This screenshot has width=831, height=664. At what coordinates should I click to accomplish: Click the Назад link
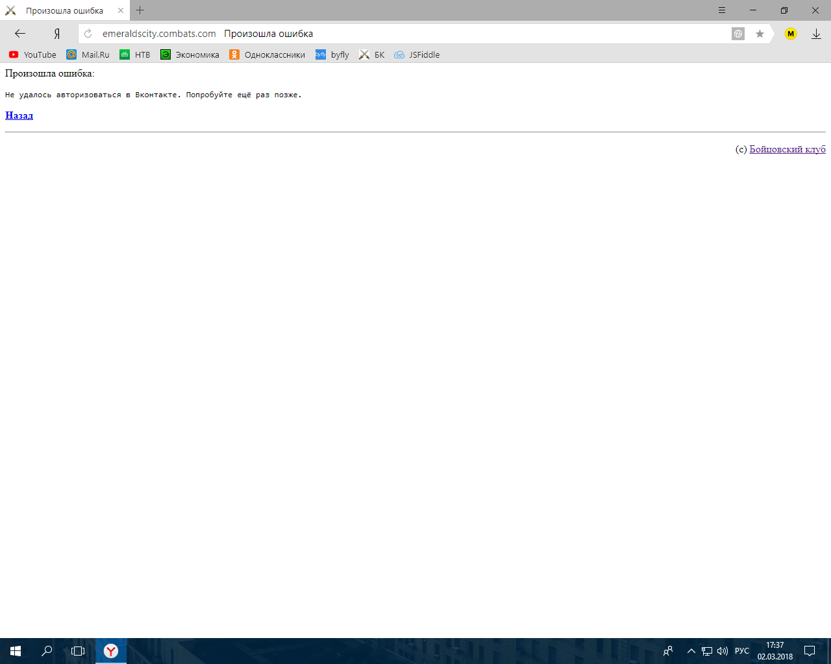point(19,115)
